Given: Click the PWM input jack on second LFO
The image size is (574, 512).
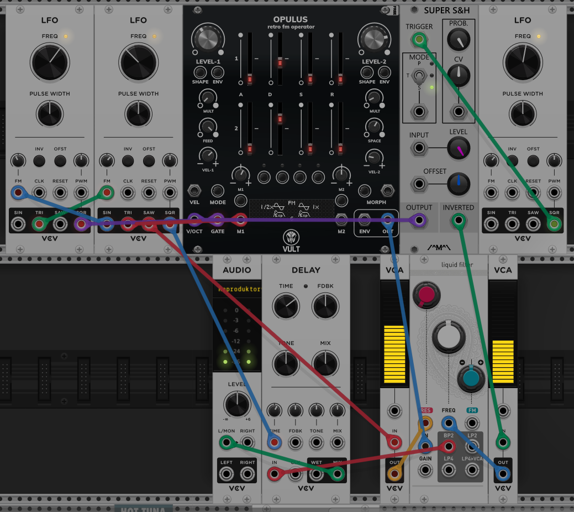Looking at the screenshot, I should 170,192.
